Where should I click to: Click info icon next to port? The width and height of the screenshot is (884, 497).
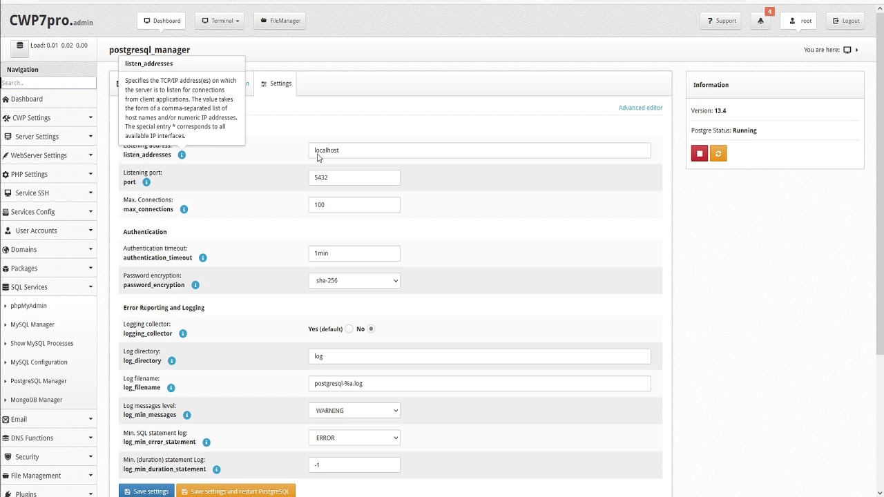pos(146,182)
